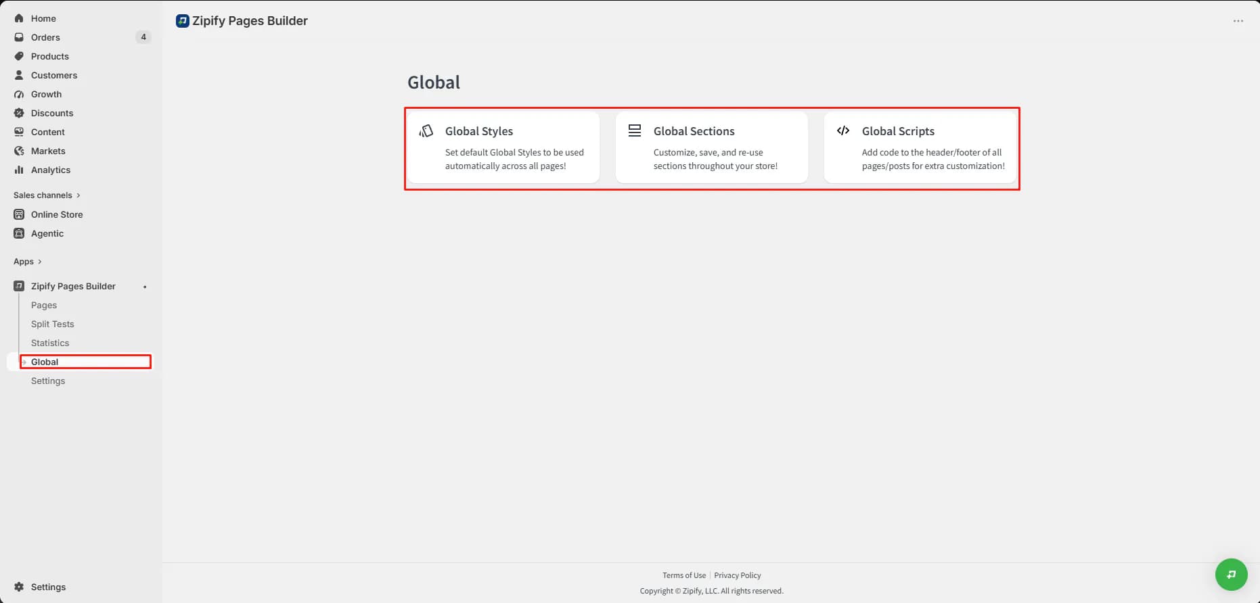This screenshot has height=603, width=1260.
Task: Click the Online Store storefront icon
Action: click(19, 214)
